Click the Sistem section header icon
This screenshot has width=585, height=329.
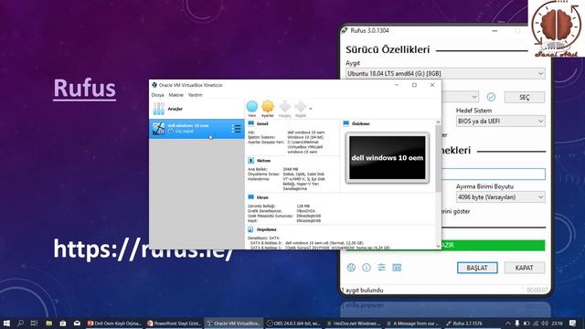[x=251, y=161]
